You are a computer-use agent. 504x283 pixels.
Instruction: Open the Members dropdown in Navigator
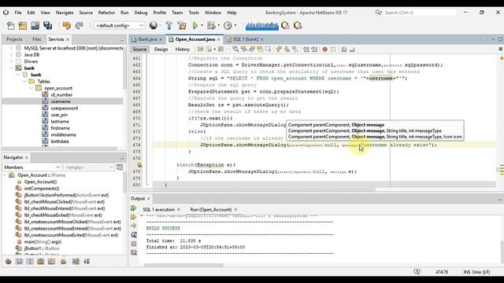point(31,167)
